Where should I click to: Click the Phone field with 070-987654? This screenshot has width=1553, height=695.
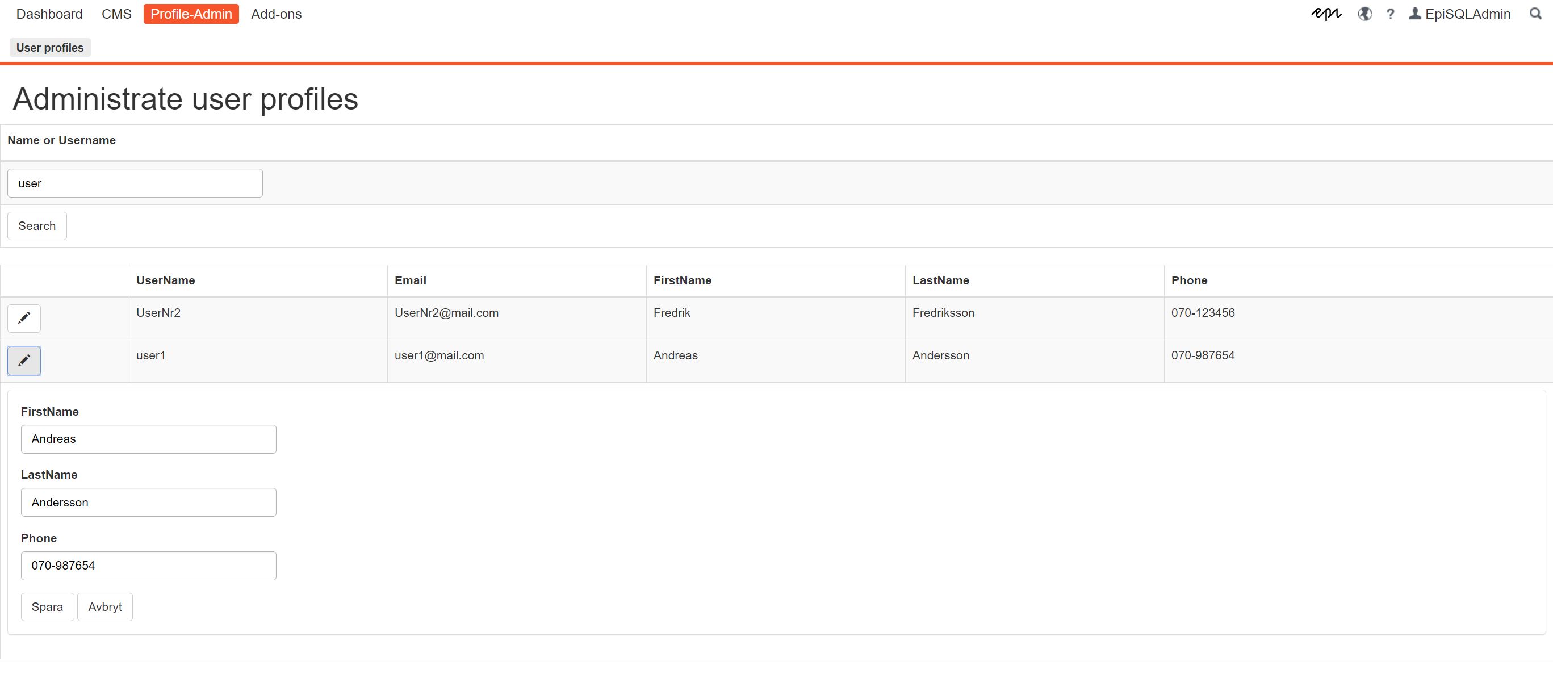point(148,566)
